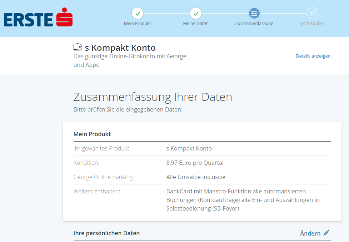Screen dimensions: 349x242
Task: Click the Kondition: label
Action: tap(86, 163)
